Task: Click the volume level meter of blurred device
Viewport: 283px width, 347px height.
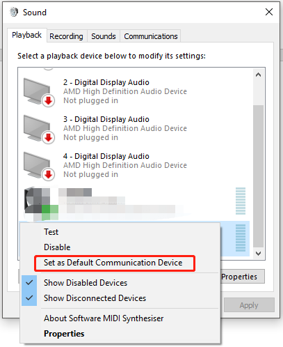Action: tap(241, 201)
